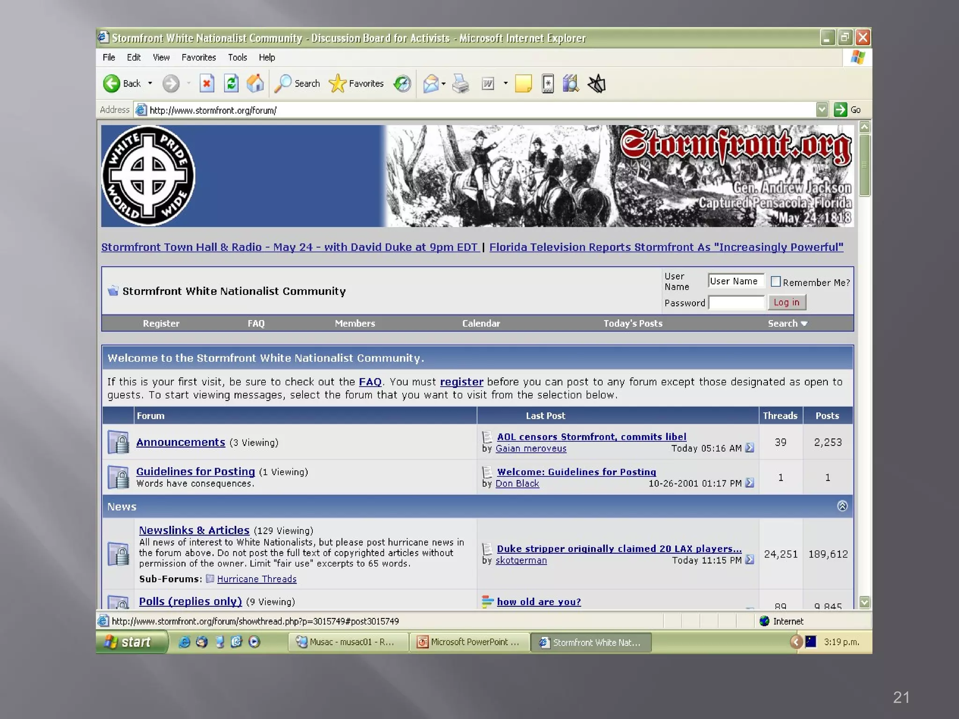Click the vertical scrollbar thumb
Screen dimensions: 959x719
pyautogui.click(x=864, y=165)
